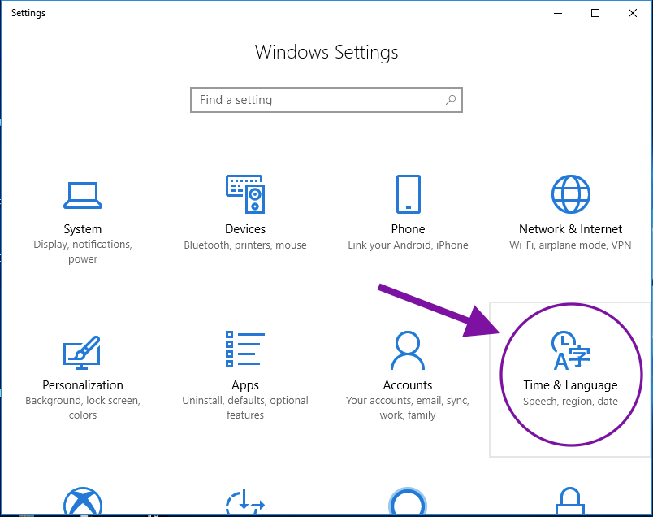Viewport: 653px width, 517px height.
Task: Open the Update & Security arrows icon
Action: pos(245,502)
